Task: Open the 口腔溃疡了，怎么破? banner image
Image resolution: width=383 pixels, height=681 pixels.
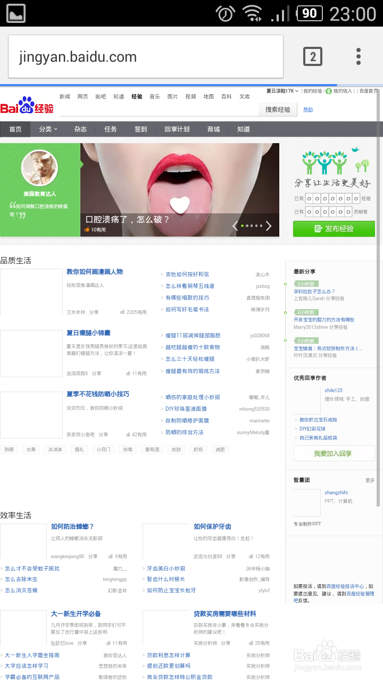Action: point(180,190)
